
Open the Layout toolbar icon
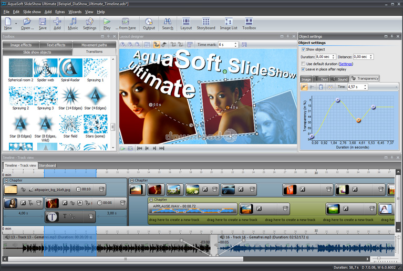click(x=186, y=24)
